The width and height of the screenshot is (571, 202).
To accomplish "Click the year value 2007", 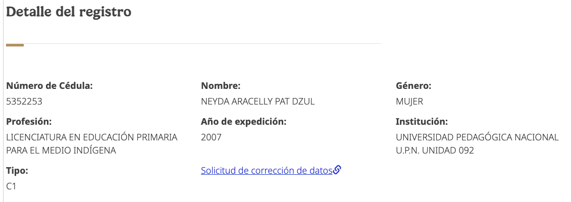I will click(211, 137).
